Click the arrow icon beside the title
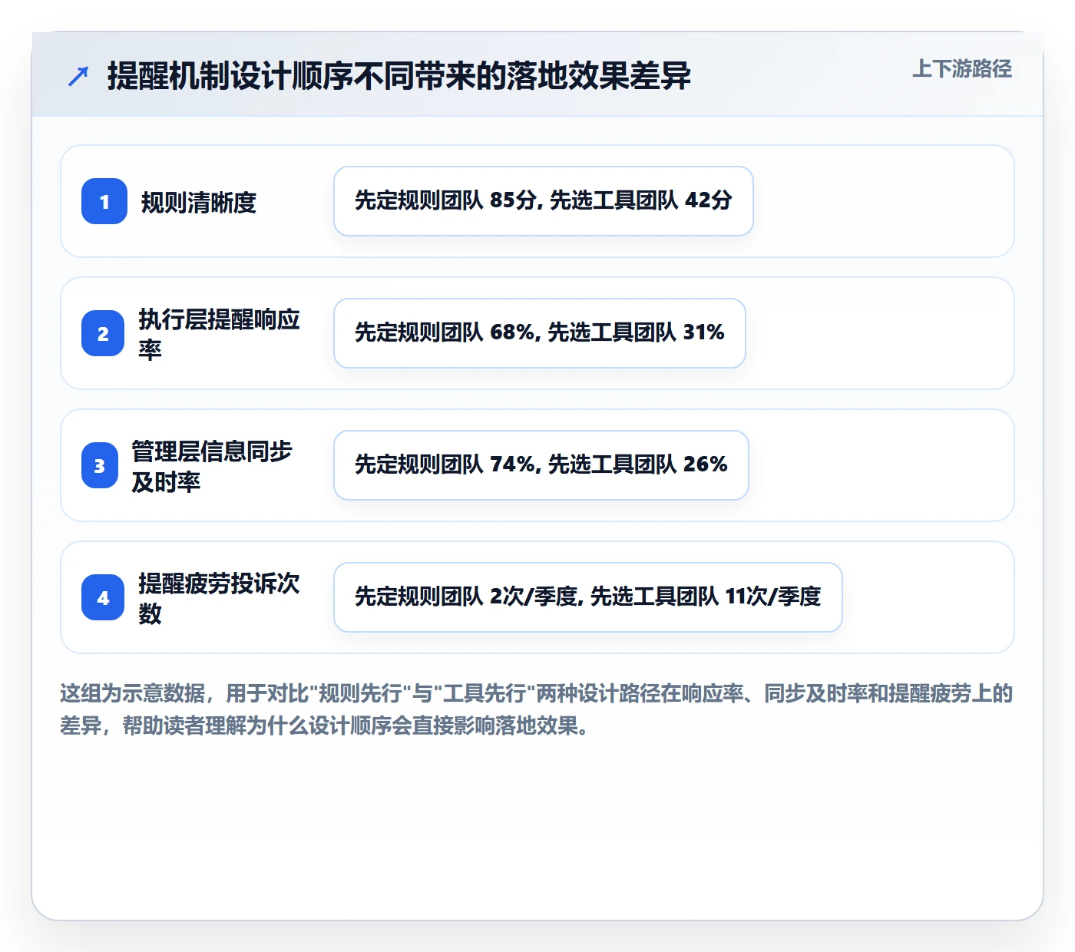The height and width of the screenshot is (952, 1075). (78, 76)
